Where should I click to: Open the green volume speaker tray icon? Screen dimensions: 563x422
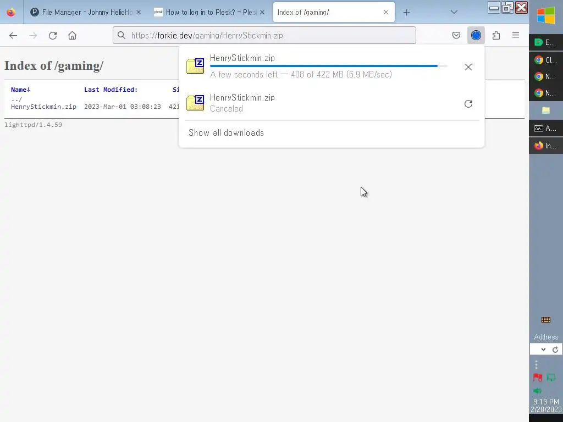[x=538, y=391]
